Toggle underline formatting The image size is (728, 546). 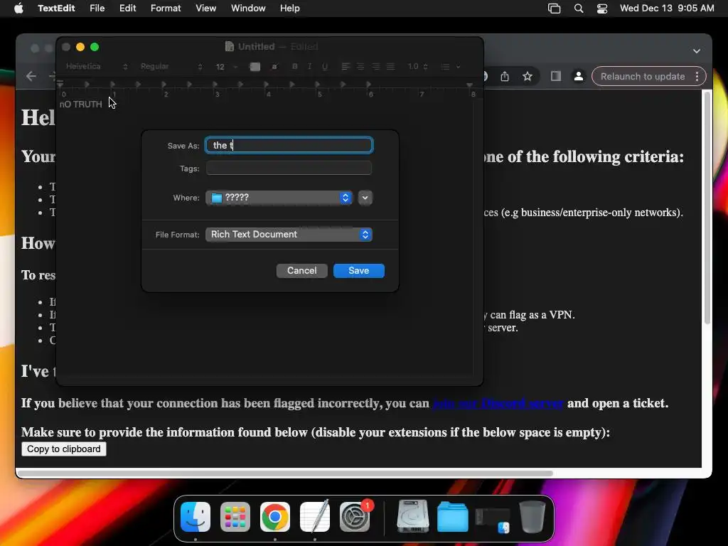pos(324,66)
